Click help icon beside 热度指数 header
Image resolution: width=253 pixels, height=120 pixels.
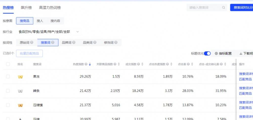86,64
